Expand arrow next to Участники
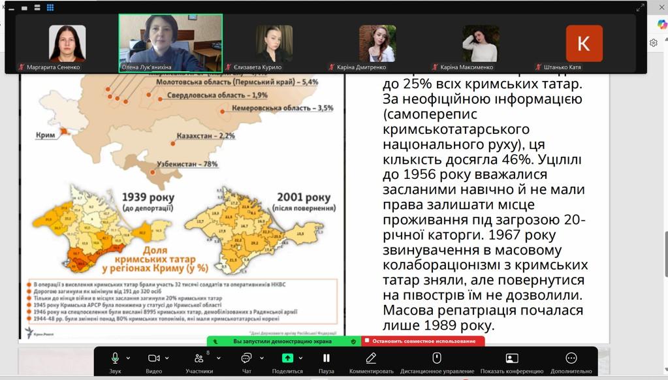Screen dimensions: 668x380 click(x=219, y=358)
